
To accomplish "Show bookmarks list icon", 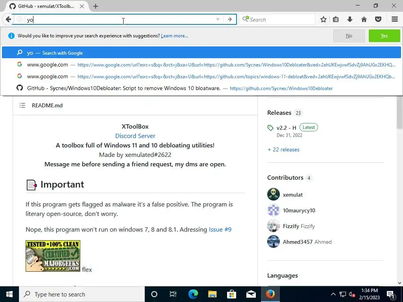I will coord(336,19).
